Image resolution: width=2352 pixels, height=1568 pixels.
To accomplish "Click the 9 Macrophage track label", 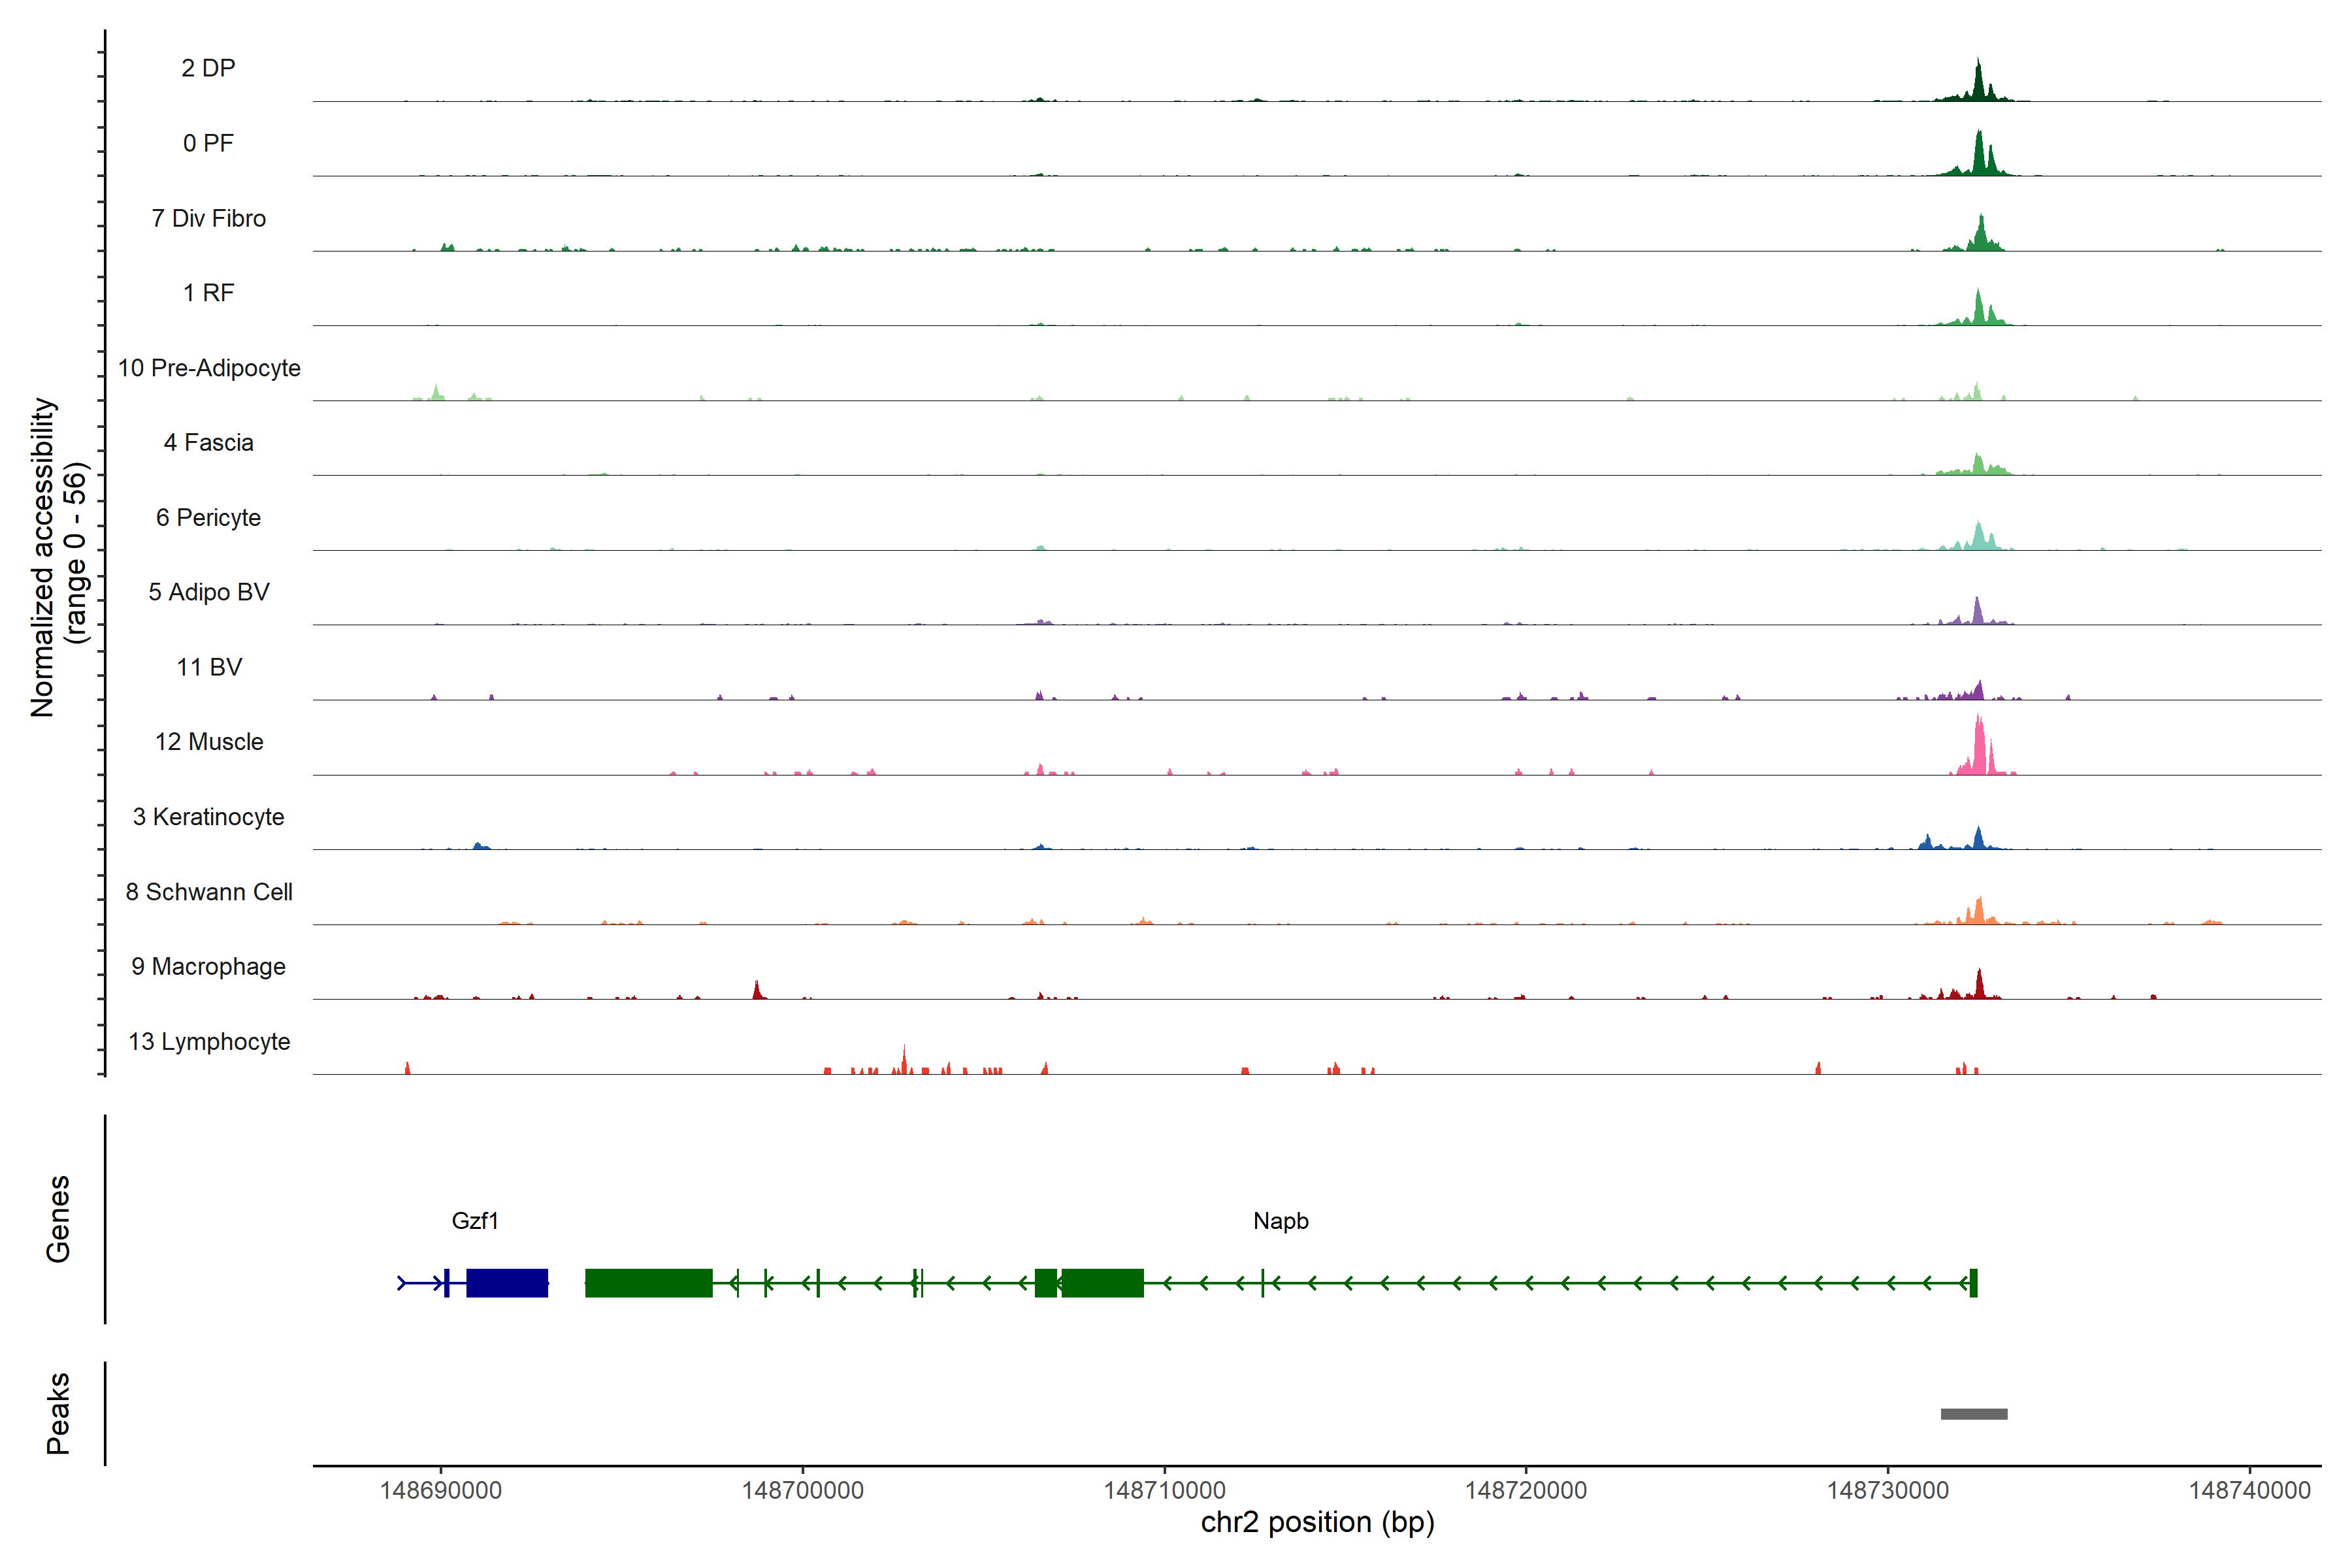I will click(x=209, y=967).
